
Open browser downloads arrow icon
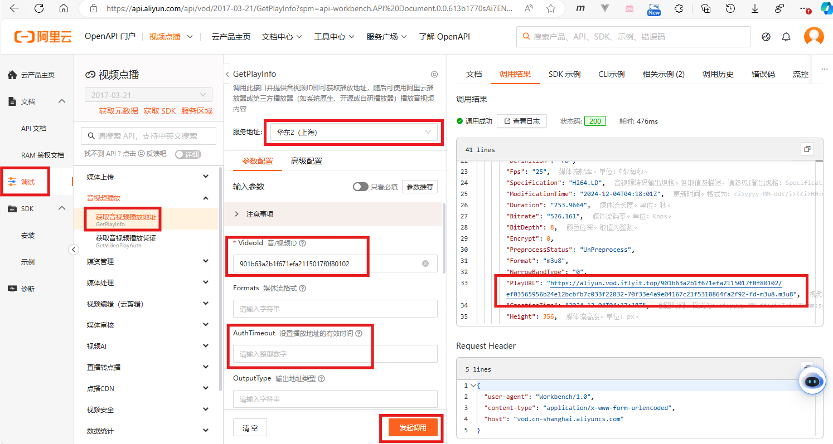[755, 8]
